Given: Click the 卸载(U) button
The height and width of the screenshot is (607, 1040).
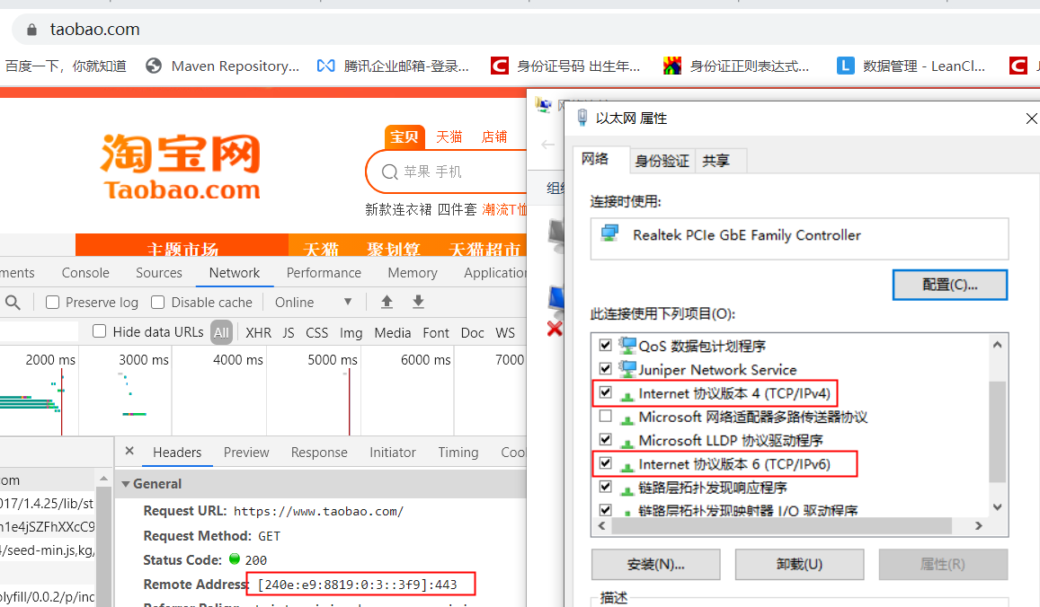Looking at the screenshot, I should (x=799, y=564).
